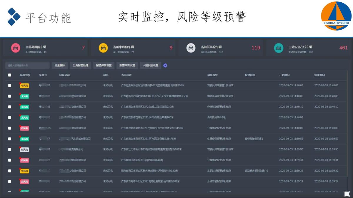Click the fuzzy search input field
Image resolution: width=353 pixels, height=198 pixels.
pyautogui.click(x=27, y=66)
